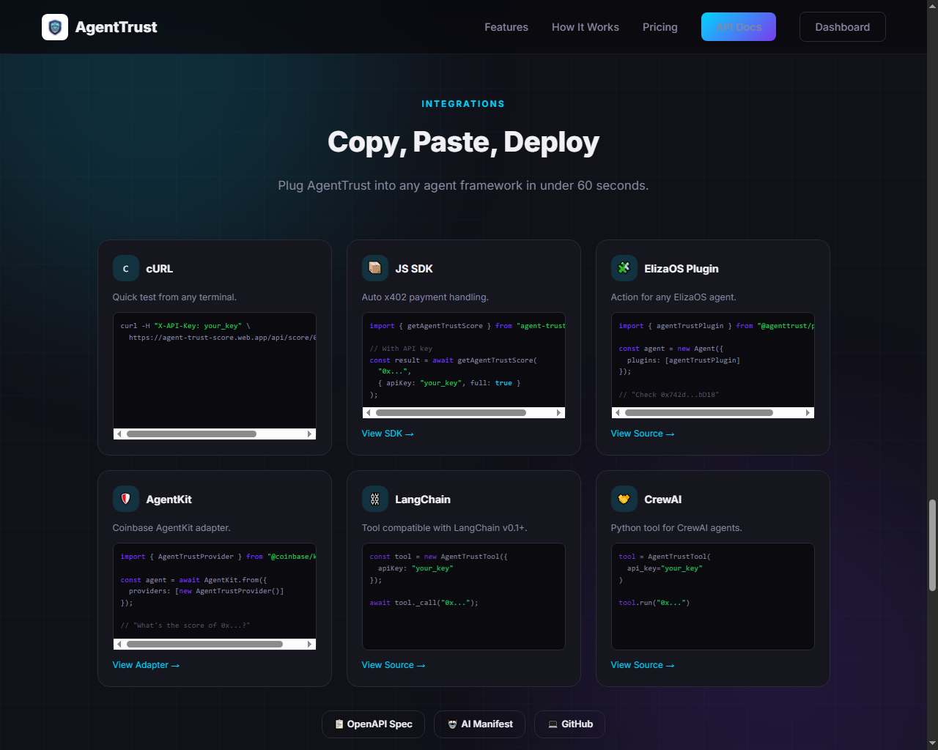Click right scroll arrow in cURL code block
938x750 pixels.
coord(310,434)
